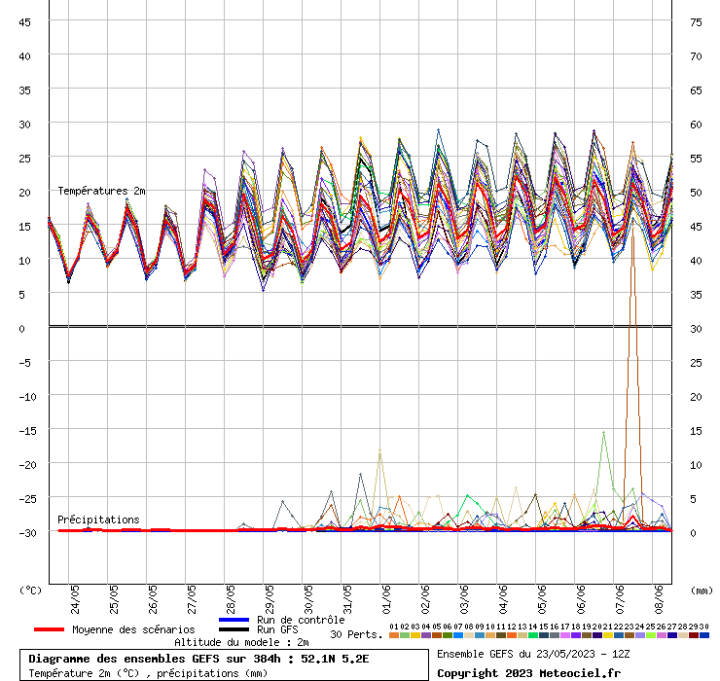Click the 26/05 date label on x-axis

coord(153,599)
